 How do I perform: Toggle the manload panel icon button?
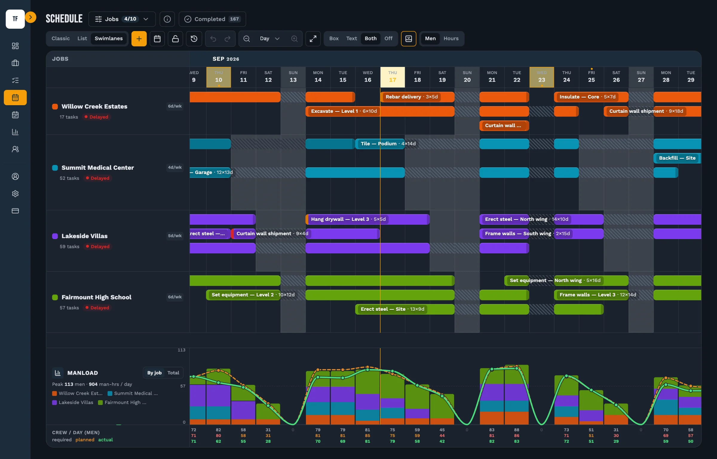409,39
